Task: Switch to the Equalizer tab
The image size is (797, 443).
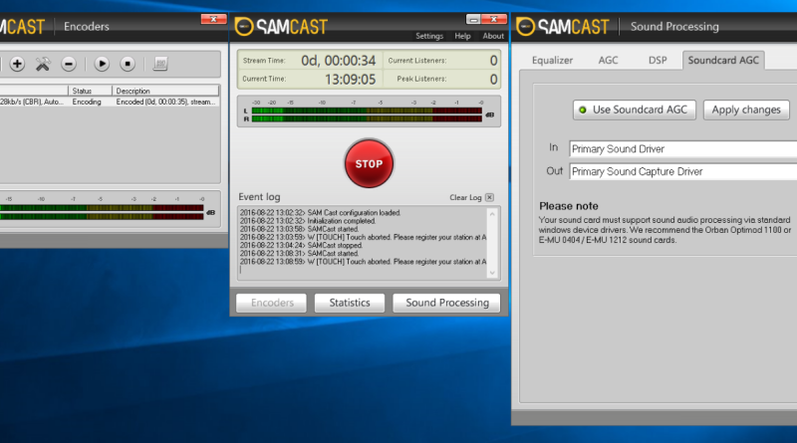Action: pos(552,60)
